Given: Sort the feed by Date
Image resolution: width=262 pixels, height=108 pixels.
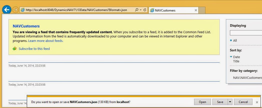Looking at the screenshot, I should (x=236, y=57).
